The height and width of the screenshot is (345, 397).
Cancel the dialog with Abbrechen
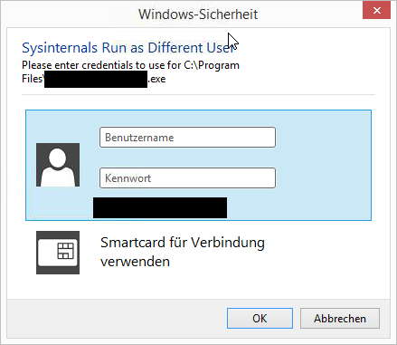(x=340, y=318)
